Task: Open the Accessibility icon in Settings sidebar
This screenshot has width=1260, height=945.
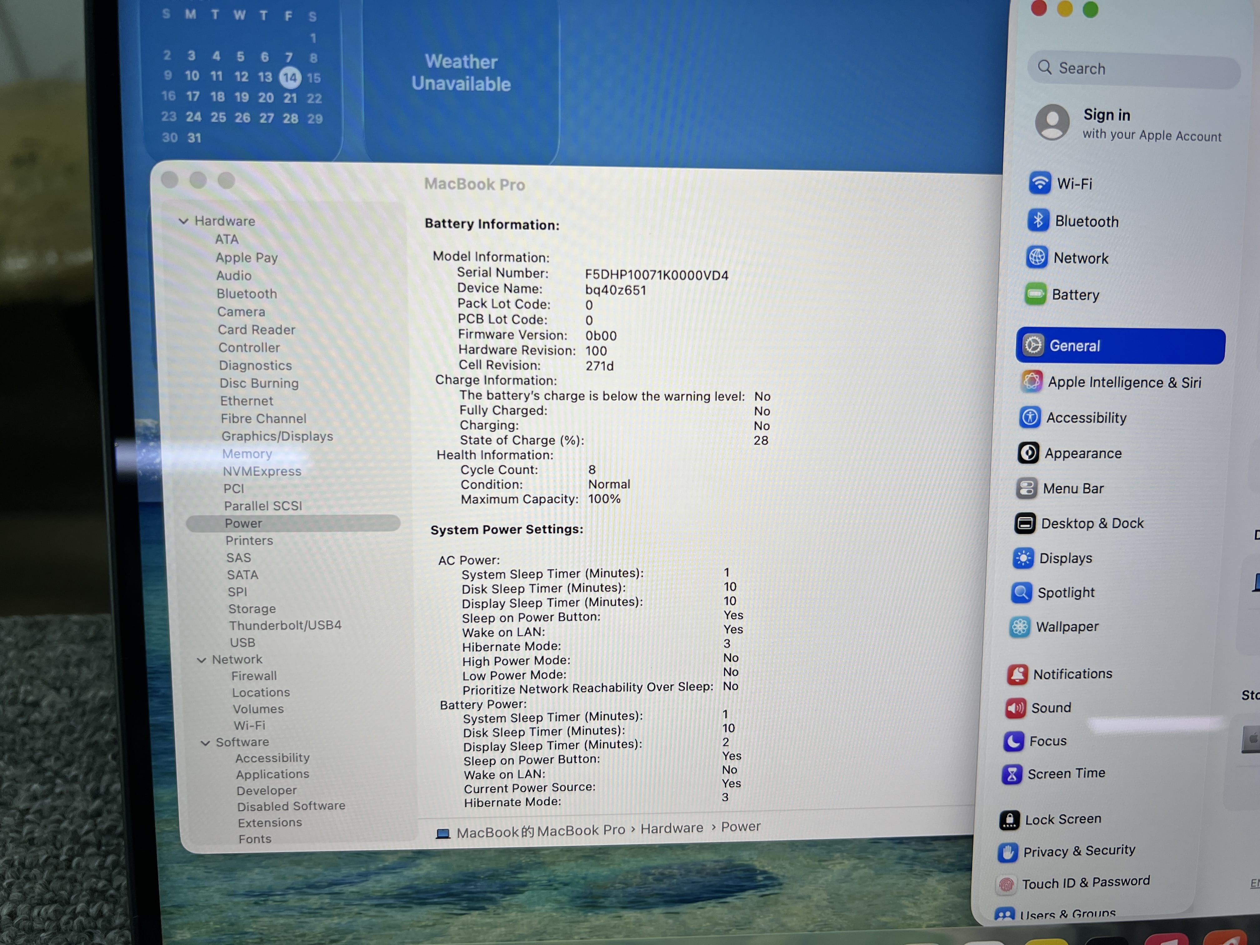Action: [x=1029, y=417]
